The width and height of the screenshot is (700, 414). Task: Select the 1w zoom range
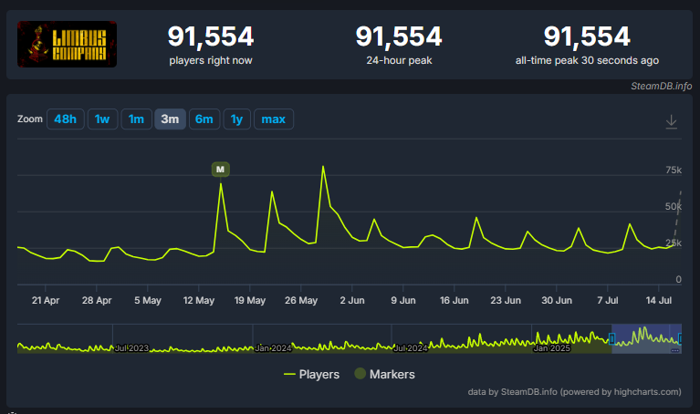pos(102,119)
